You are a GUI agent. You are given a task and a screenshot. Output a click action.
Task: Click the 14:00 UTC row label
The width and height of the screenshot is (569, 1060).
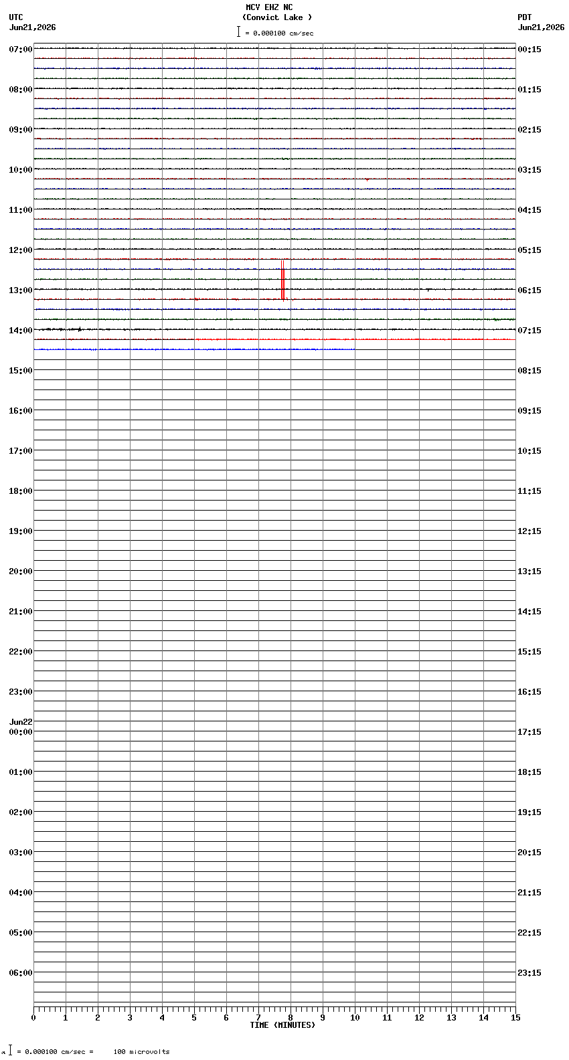point(21,331)
